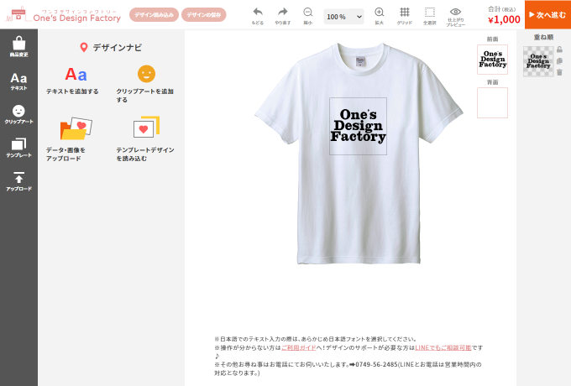Click データ・画像をアップロード folder icon
The image size is (571, 386).
[x=76, y=129]
